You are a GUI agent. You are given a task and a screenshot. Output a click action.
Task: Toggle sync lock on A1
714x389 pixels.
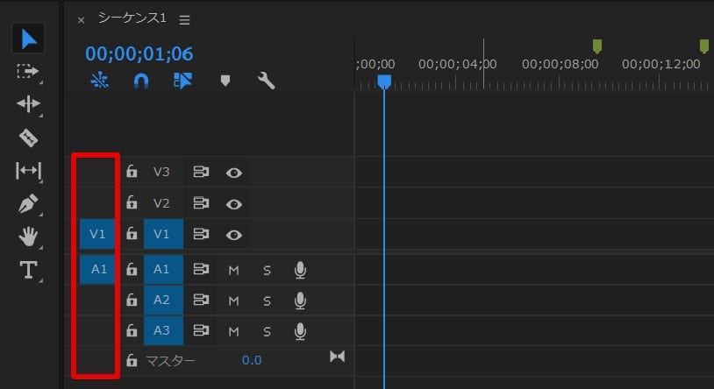coord(201,269)
